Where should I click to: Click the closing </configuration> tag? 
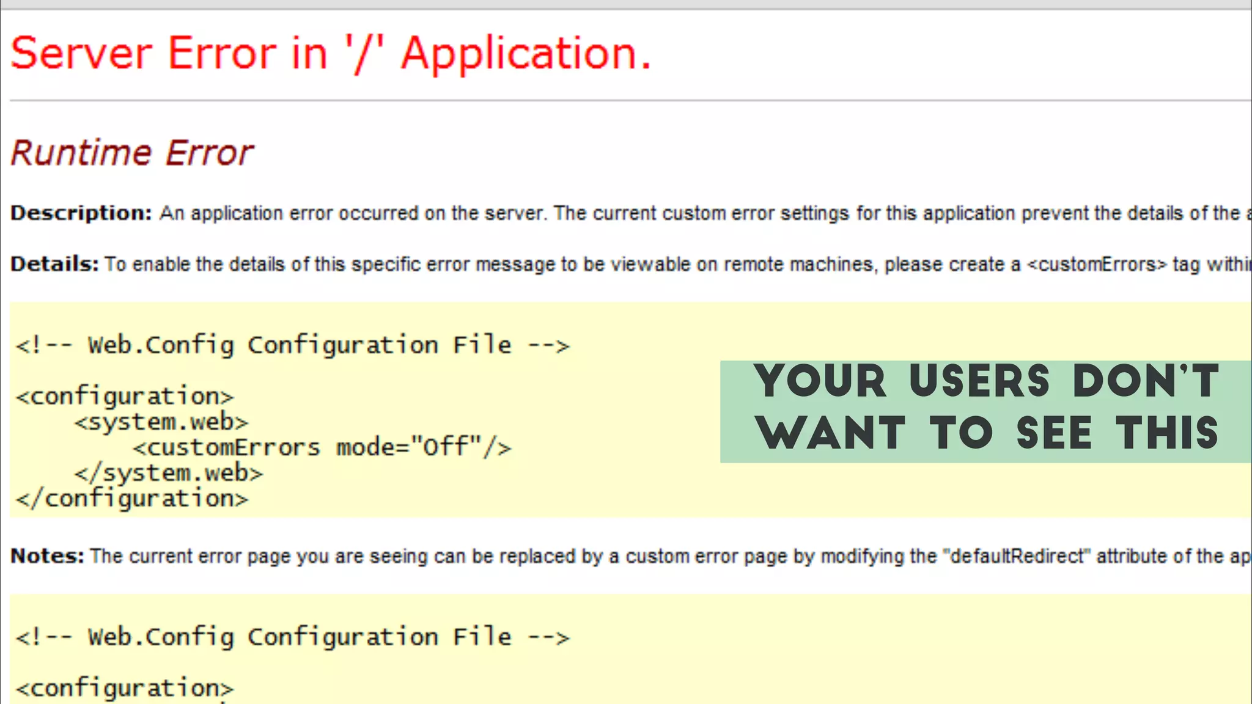(x=132, y=499)
